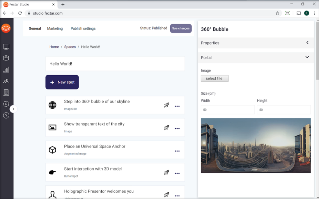Add a New spot
Viewport: 319px width, 199px height.
(62, 82)
